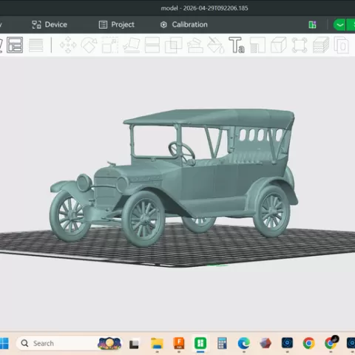Screen dimensions: 355x355
Task: Open the Project tab
Action: tap(117, 24)
